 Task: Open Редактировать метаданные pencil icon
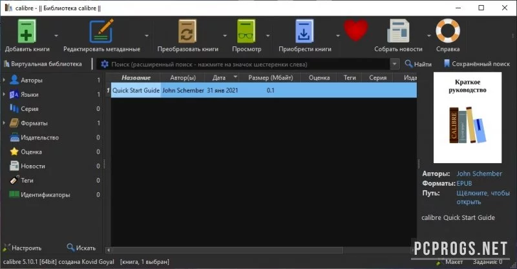click(x=101, y=31)
